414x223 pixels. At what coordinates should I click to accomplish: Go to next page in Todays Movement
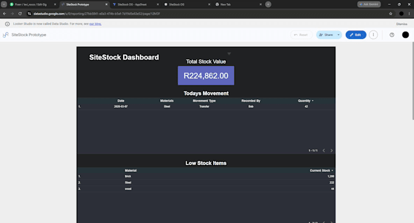point(331,150)
